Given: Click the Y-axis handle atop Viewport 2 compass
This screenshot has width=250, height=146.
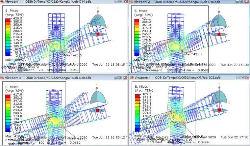Looking at the screenshot, I should coord(219,12).
